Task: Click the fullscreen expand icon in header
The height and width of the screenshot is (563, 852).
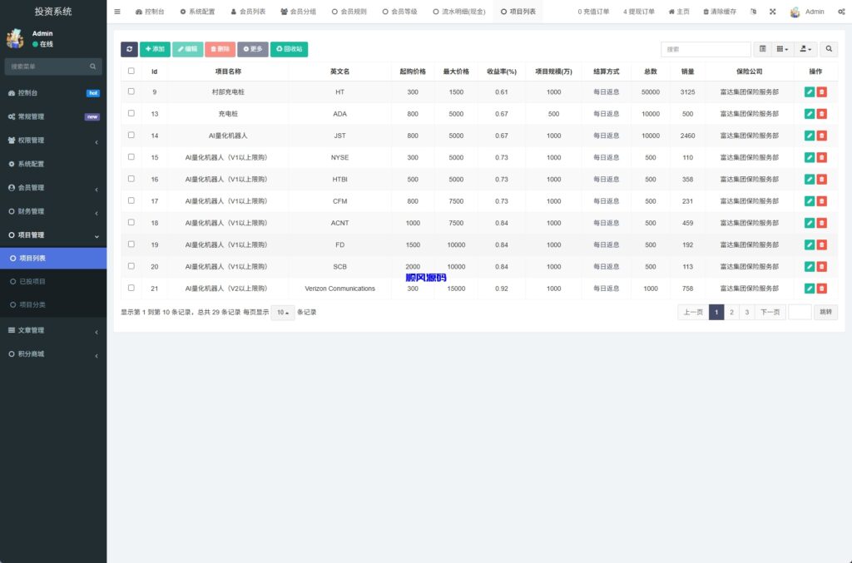Action: pos(773,12)
